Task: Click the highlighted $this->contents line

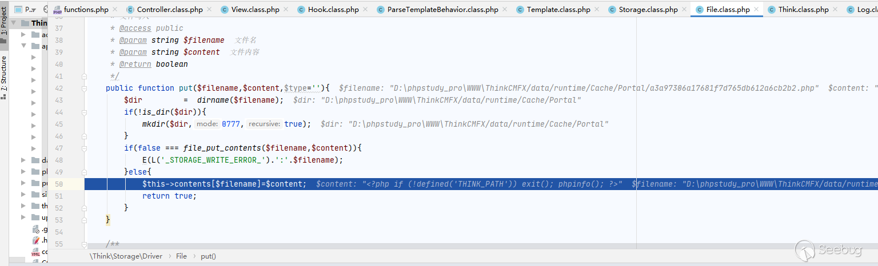Action: click(x=481, y=184)
